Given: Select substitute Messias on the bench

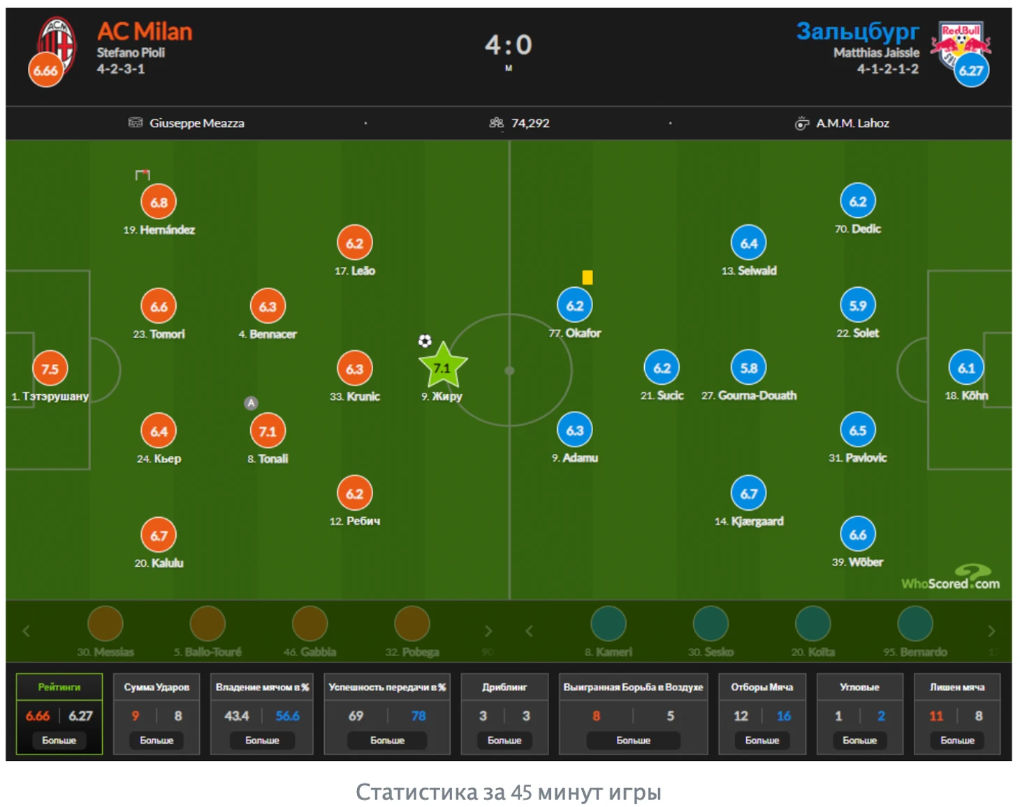Looking at the screenshot, I should 105,624.
